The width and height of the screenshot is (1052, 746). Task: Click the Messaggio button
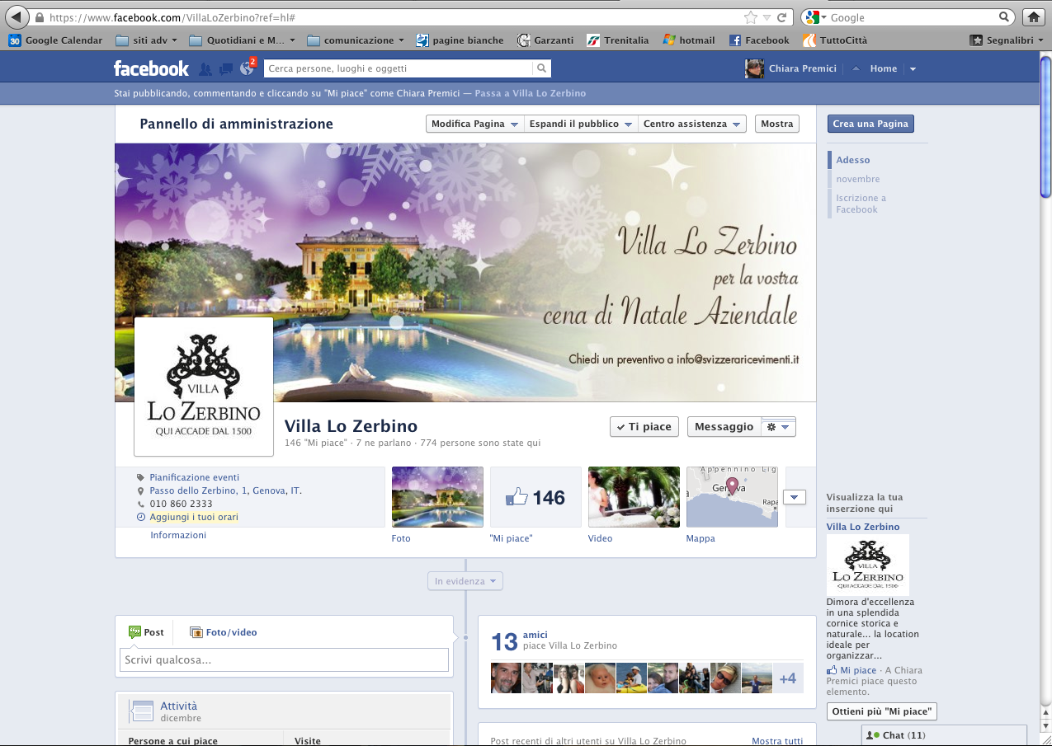(724, 426)
